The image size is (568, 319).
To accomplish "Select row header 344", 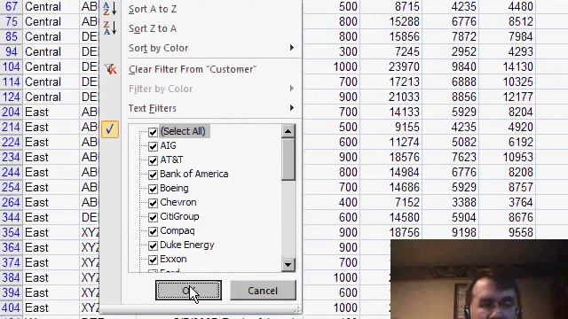I will [x=12, y=217].
